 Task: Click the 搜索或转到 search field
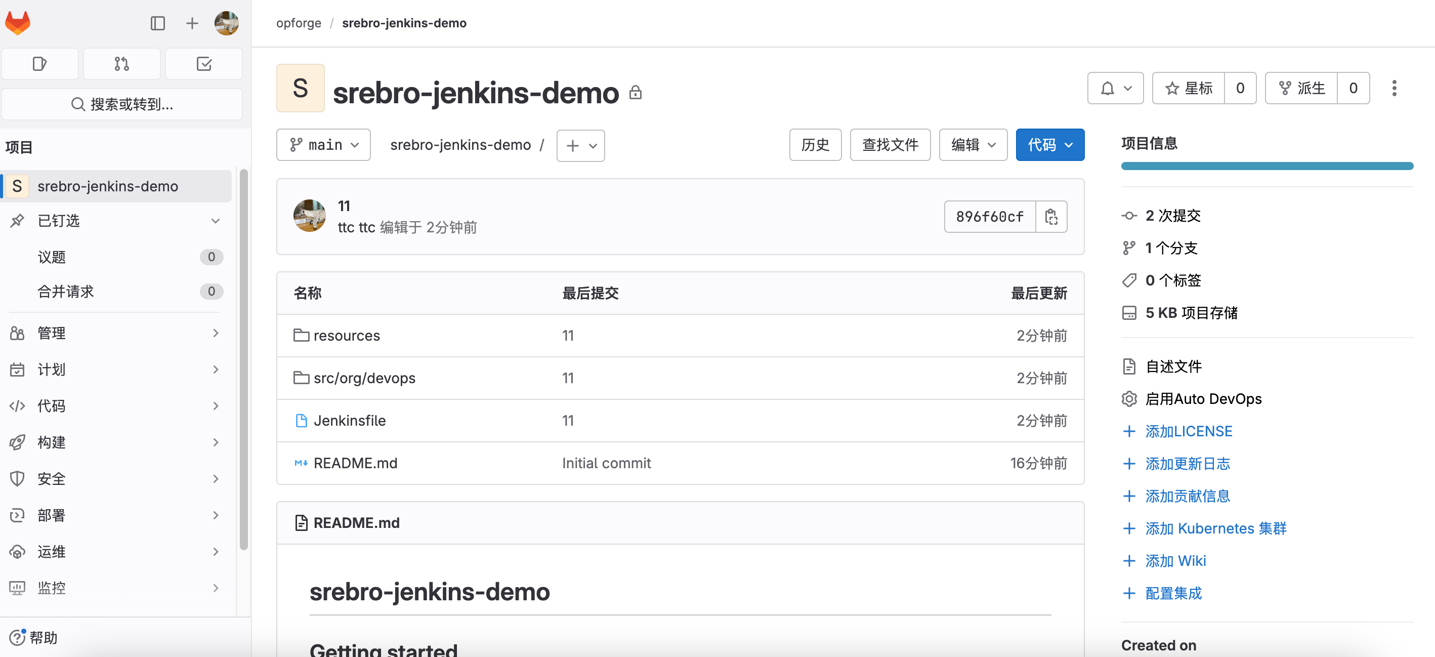(122, 104)
